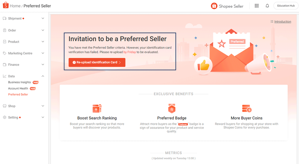The width and height of the screenshot is (299, 164).
Task: Click the Order clipboard icon
Action: pos(4,30)
